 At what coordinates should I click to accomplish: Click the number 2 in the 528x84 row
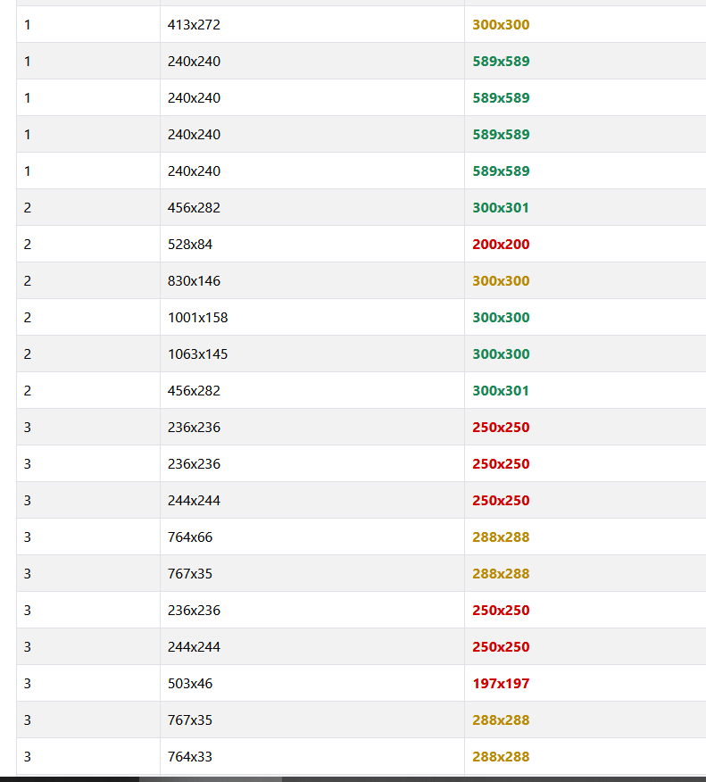pyautogui.click(x=28, y=245)
